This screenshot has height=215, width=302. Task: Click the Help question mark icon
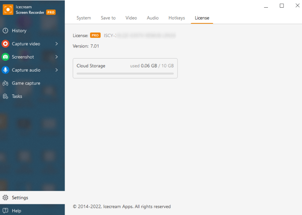click(5, 211)
